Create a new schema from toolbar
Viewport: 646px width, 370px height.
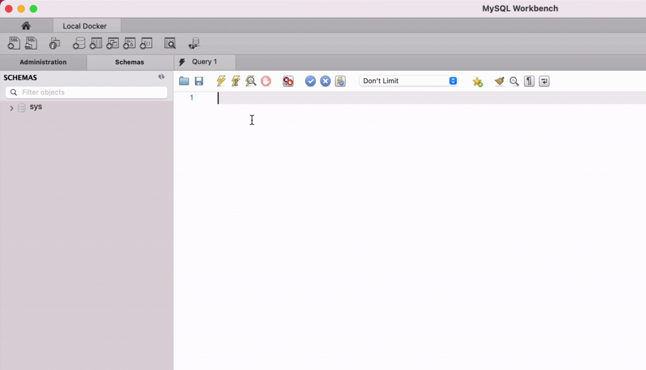point(79,44)
